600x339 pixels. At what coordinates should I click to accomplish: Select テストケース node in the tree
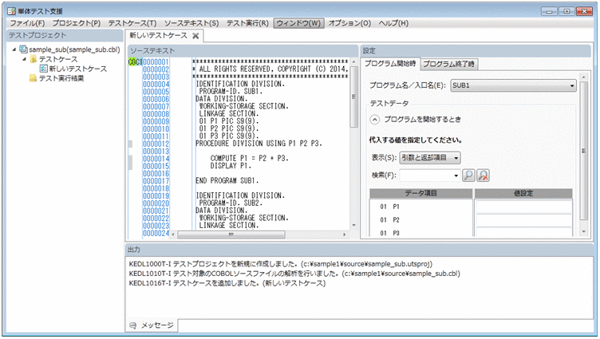click(x=58, y=59)
